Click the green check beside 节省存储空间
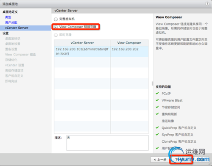The width and height of the screenshot is (212, 166). coord(157,107)
